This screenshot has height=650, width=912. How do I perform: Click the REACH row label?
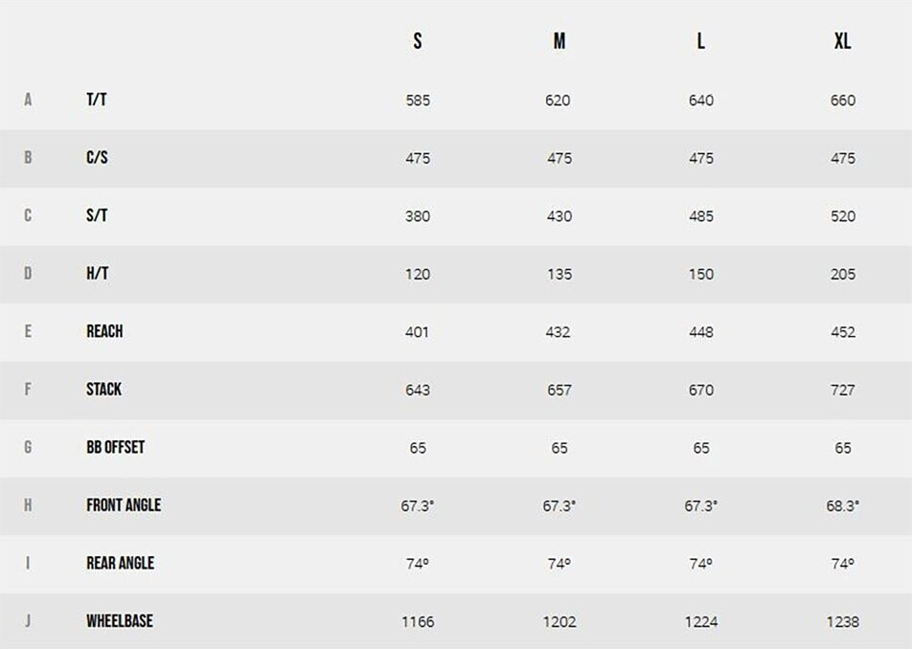point(104,331)
